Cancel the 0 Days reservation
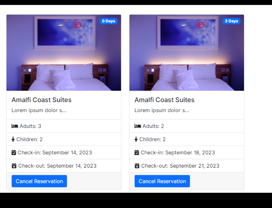 tap(39, 181)
